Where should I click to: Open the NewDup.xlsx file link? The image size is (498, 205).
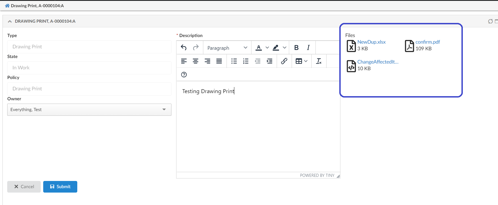(x=371, y=42)
